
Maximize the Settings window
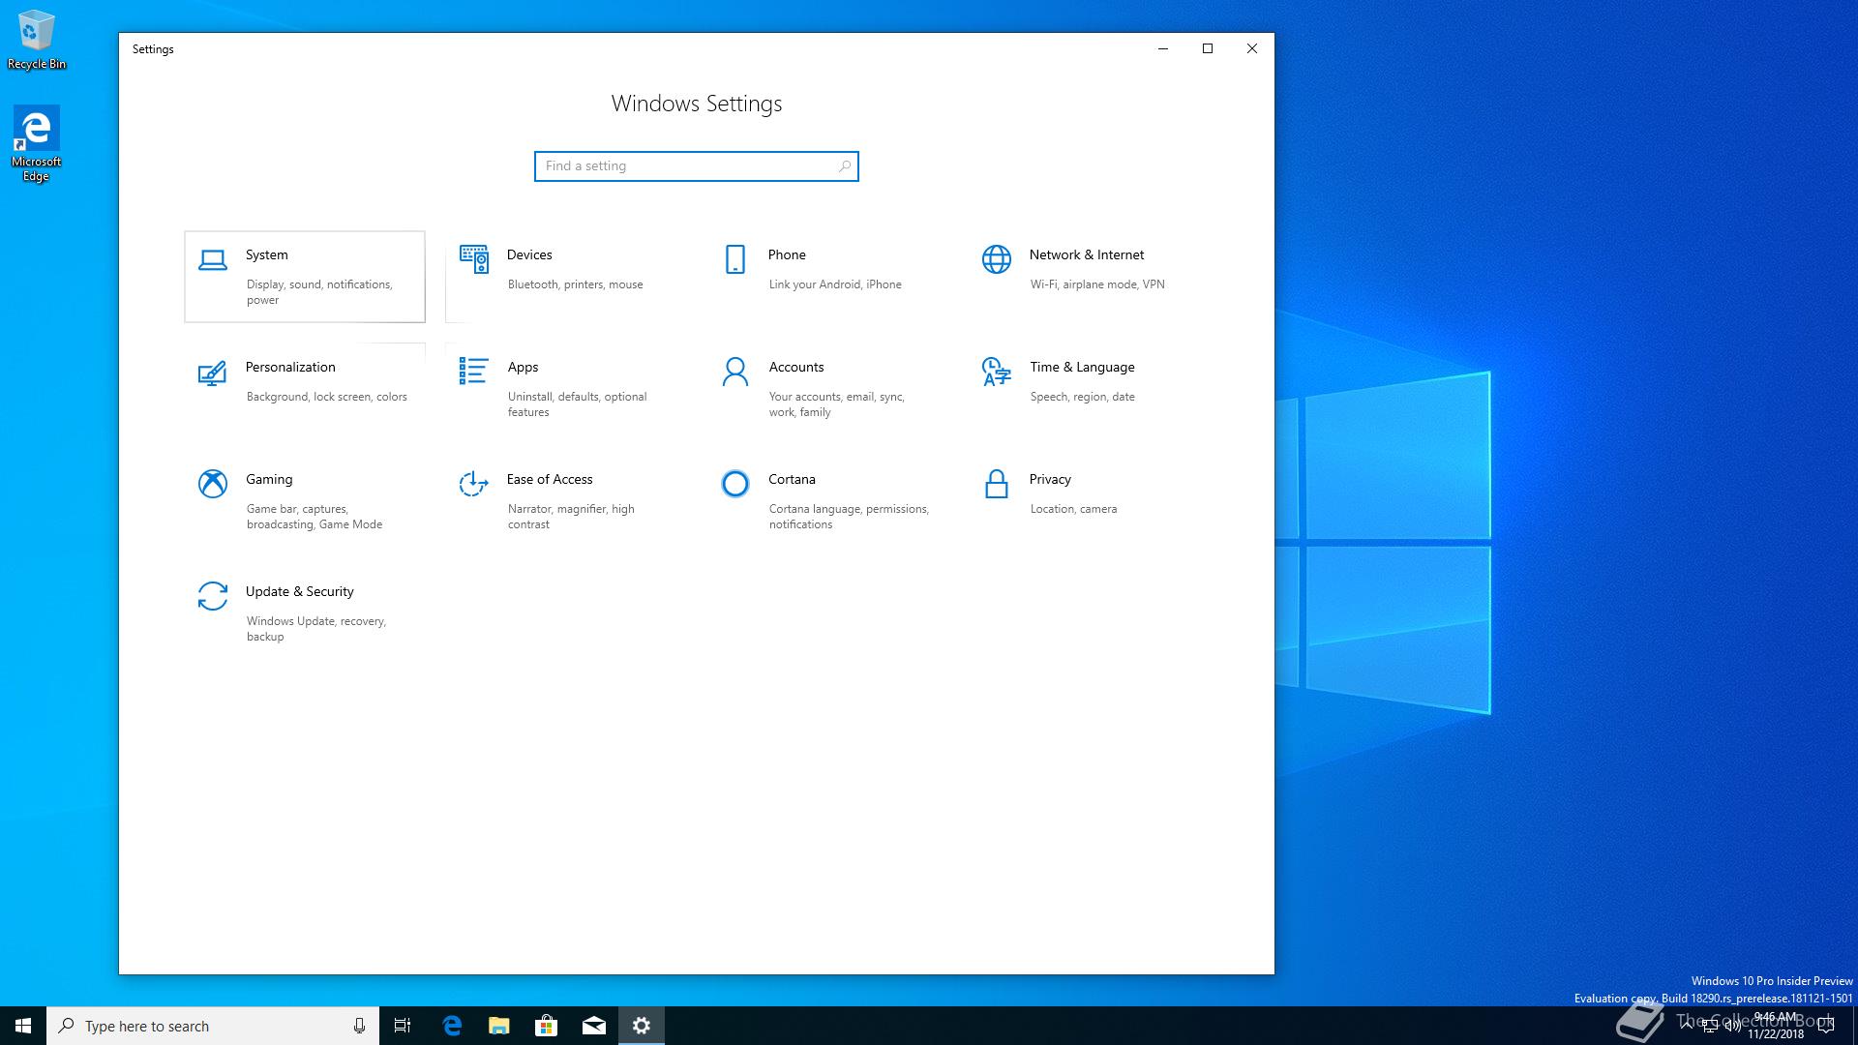1208,48
